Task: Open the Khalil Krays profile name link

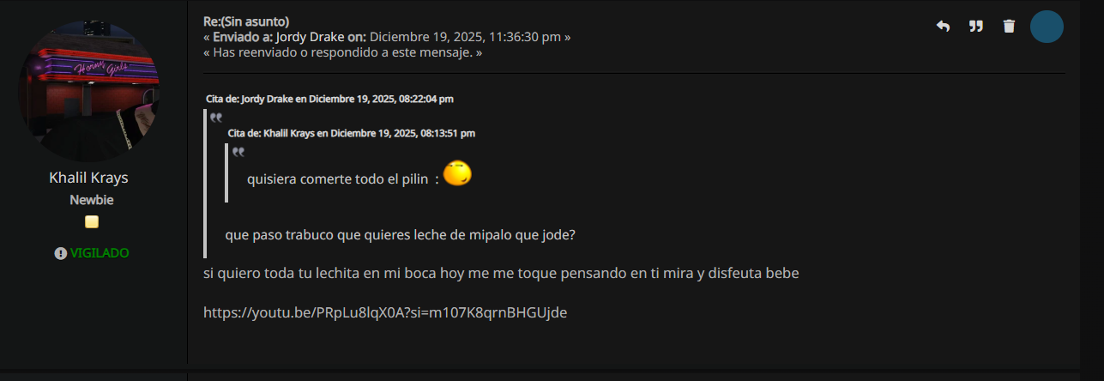Action: 88,178
